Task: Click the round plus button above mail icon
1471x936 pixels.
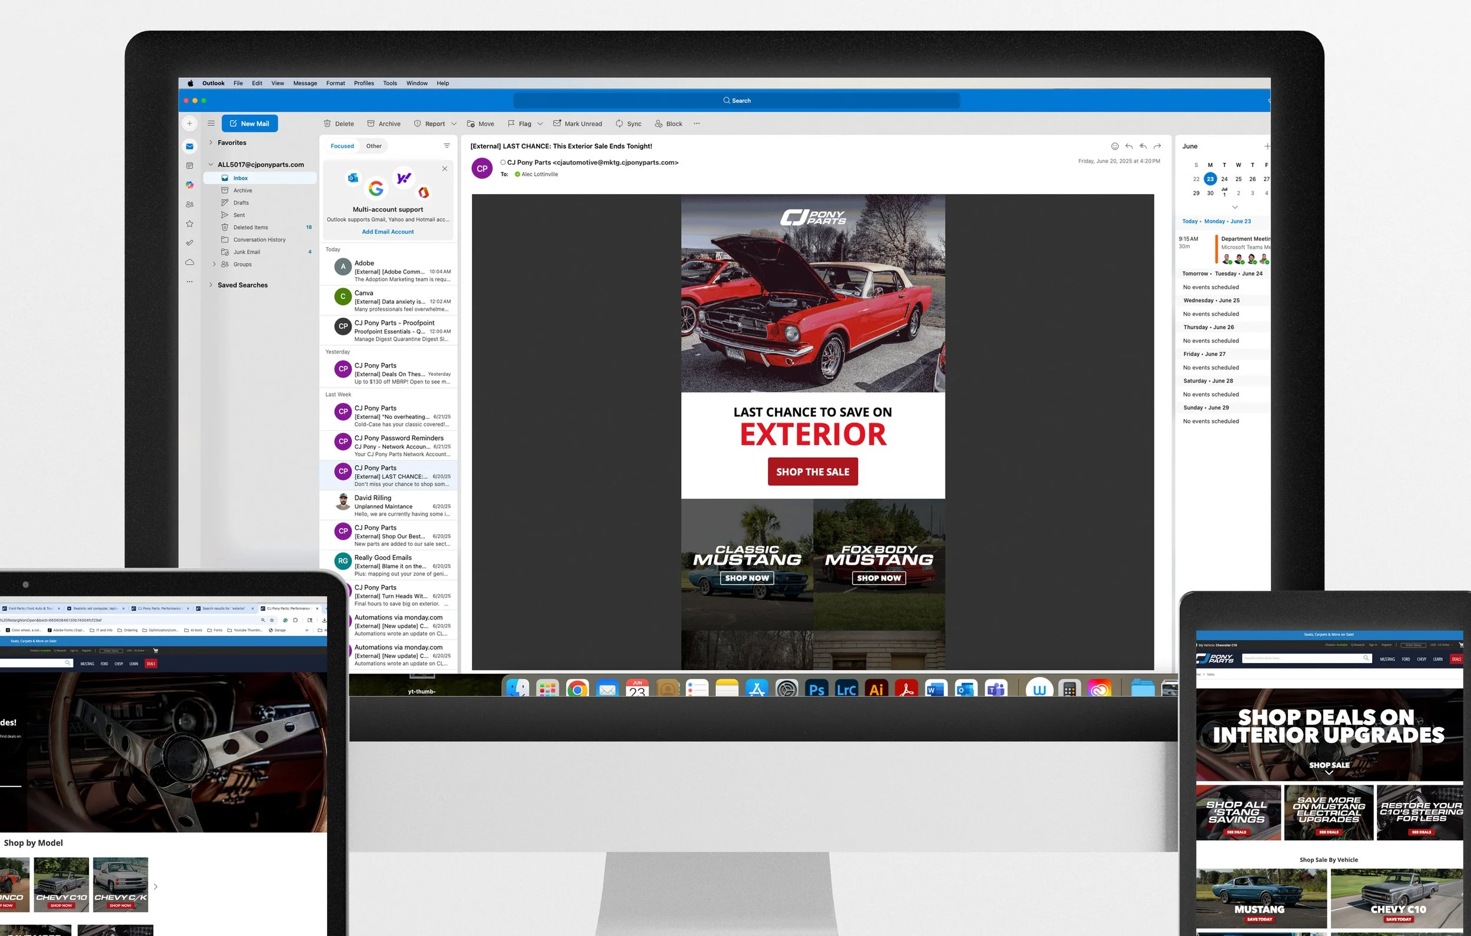Action: [189, 124]
